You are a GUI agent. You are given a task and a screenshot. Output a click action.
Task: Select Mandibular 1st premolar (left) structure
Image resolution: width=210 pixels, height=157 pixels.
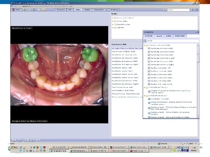pos(124,55)
